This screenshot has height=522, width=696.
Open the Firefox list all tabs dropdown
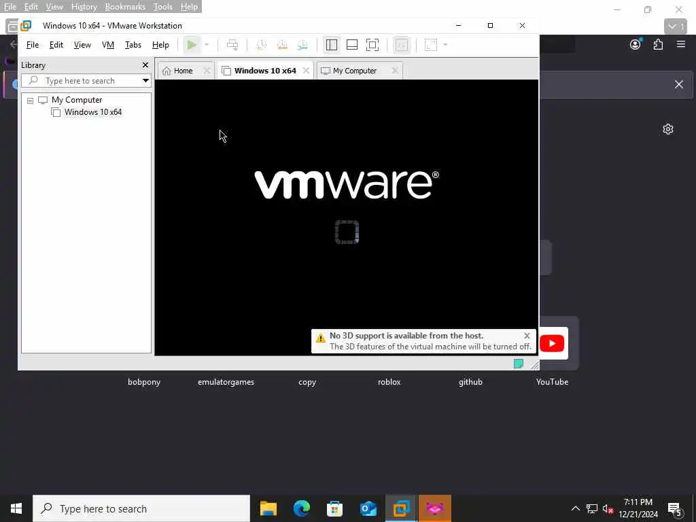pos(675,27)
